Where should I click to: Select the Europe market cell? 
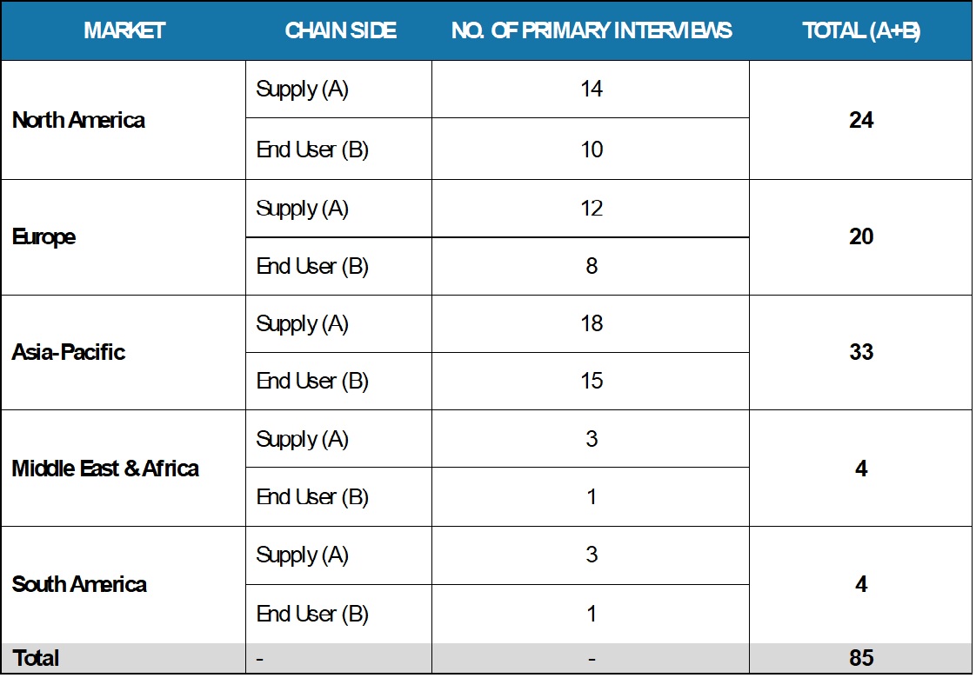click(43, 236)
